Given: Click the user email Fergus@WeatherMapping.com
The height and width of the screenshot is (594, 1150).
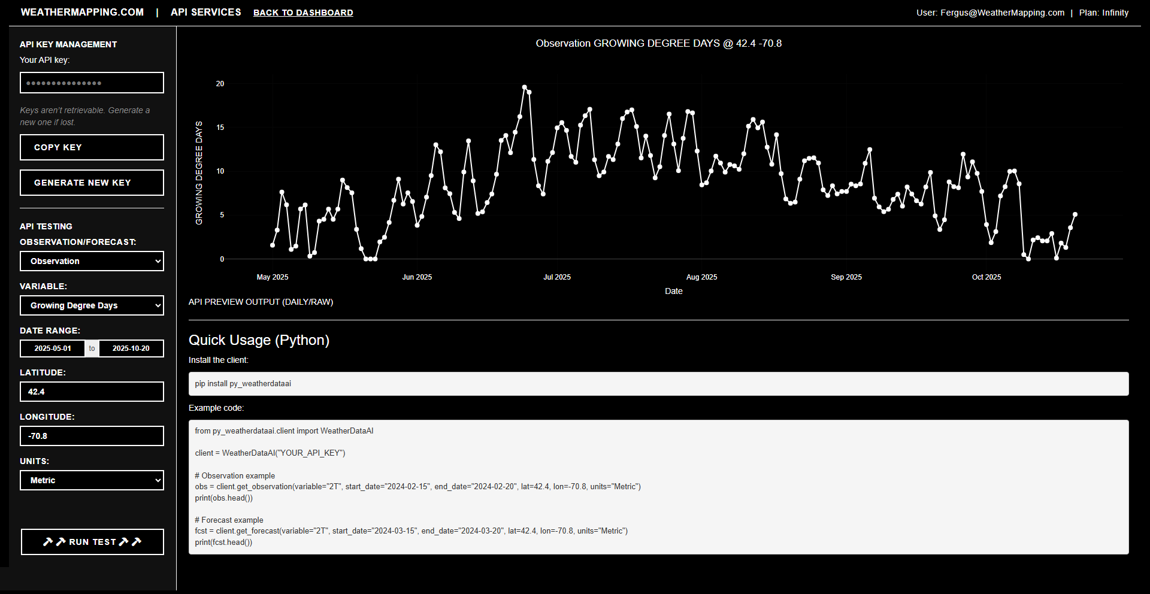Looking at the screenshot, I should (x=1003, y=12).
